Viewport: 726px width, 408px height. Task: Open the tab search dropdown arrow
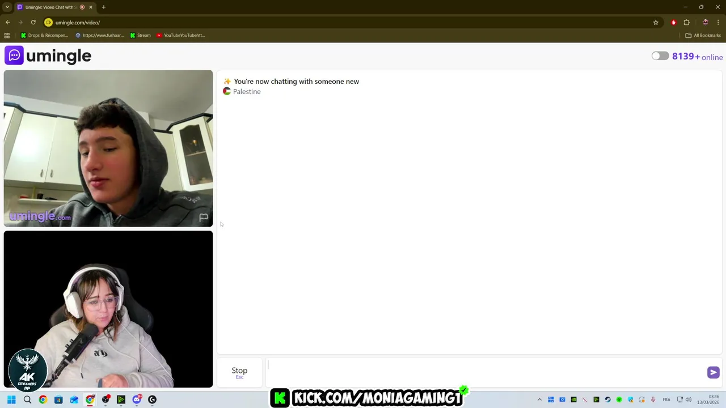(7, 7)
